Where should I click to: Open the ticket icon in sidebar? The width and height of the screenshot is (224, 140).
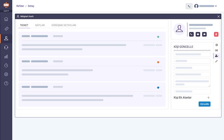point(6,29)
